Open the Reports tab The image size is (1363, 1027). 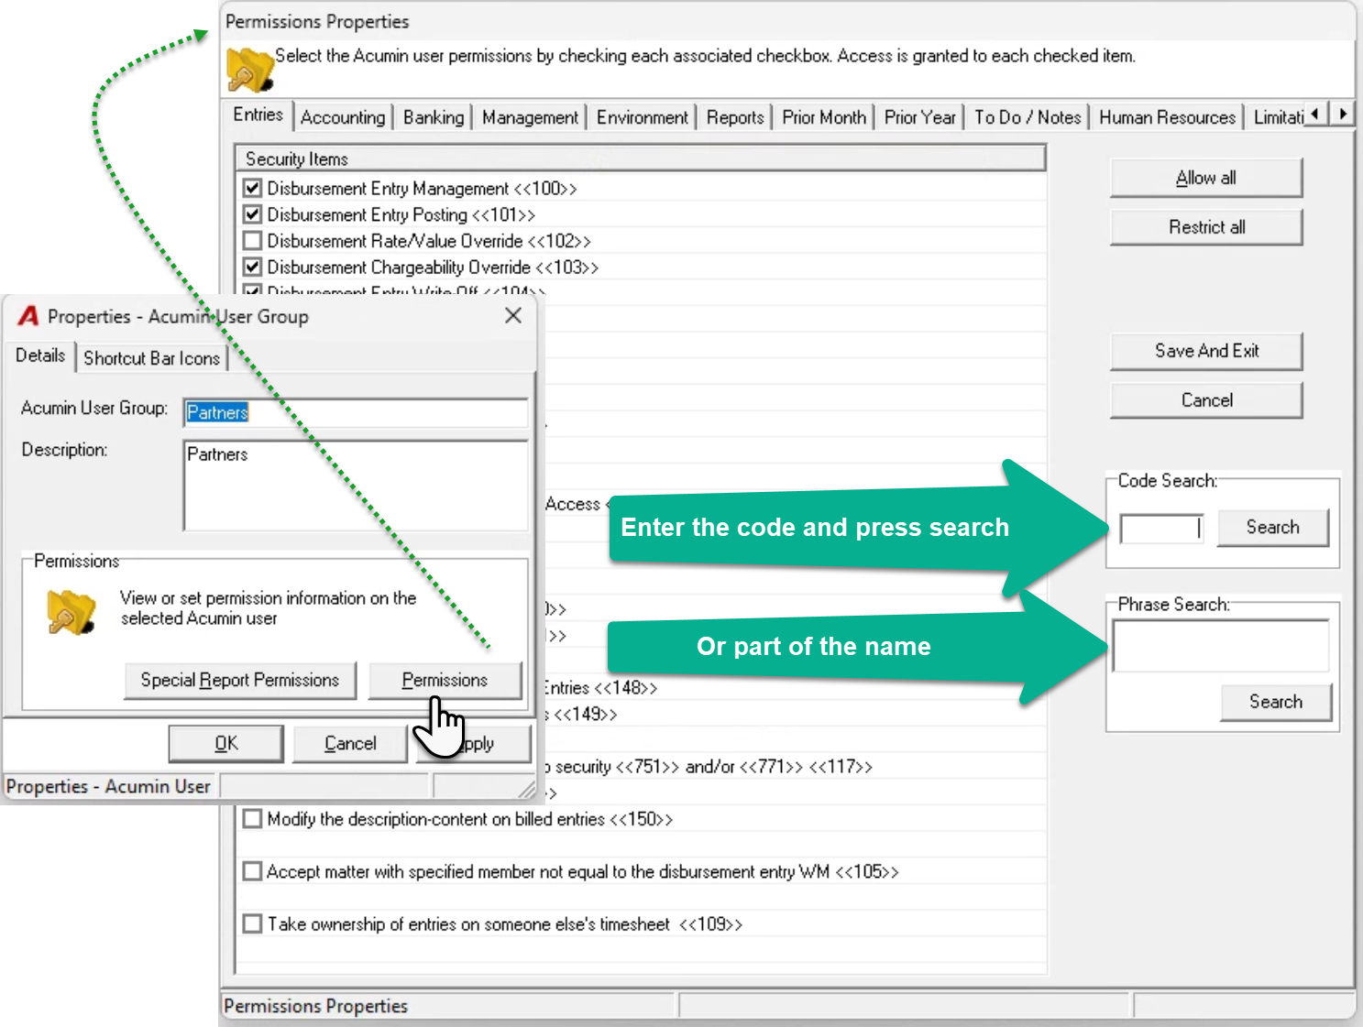click(735, 117)
